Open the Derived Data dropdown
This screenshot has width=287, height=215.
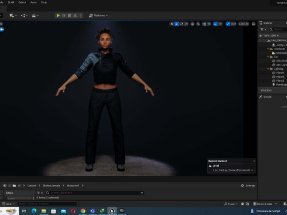point(265,204)
